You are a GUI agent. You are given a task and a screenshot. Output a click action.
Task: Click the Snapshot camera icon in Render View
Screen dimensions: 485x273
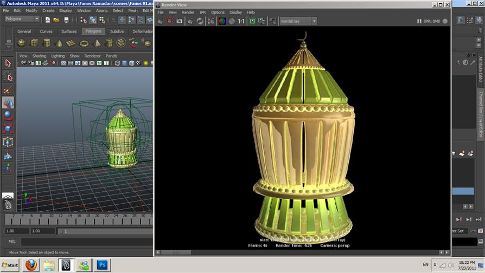click(180, 21)
